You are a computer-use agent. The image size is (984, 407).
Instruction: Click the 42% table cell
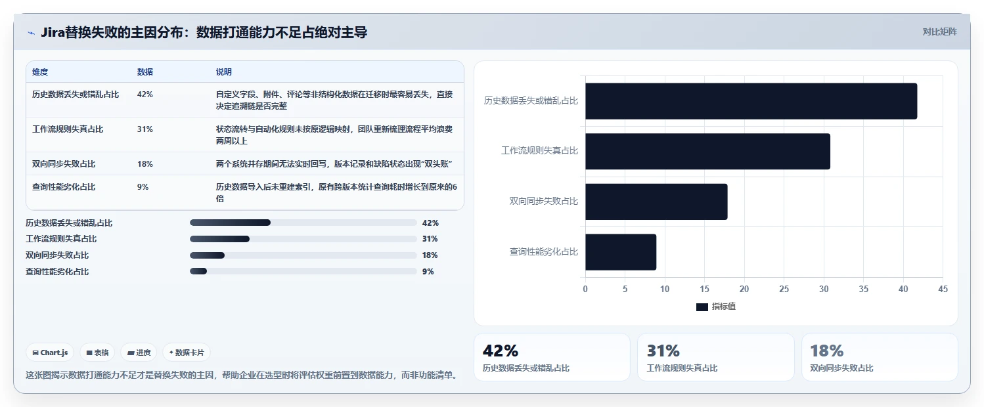(145, 95)
